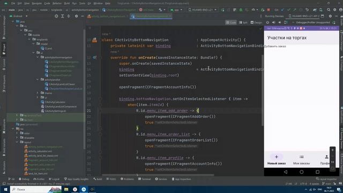Tap Новый заказ in the app bottom navigation
Screen dimensions: 343x193
click(277, 160)
